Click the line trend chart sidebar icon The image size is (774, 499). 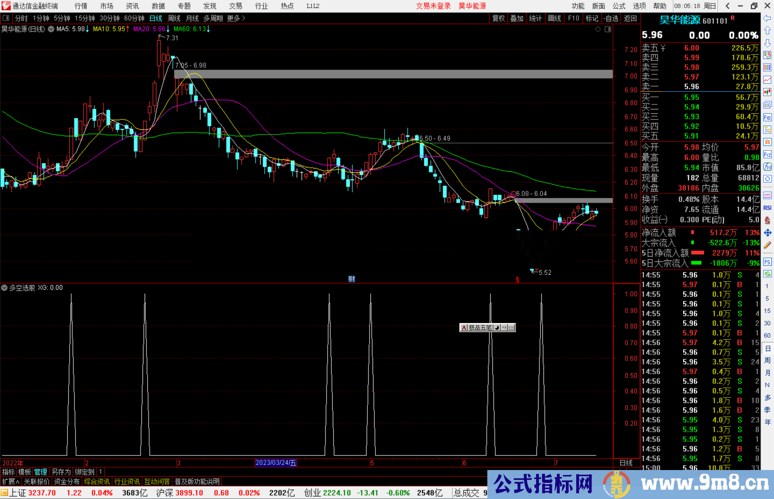pyautogui.click(x=767, y=80)
